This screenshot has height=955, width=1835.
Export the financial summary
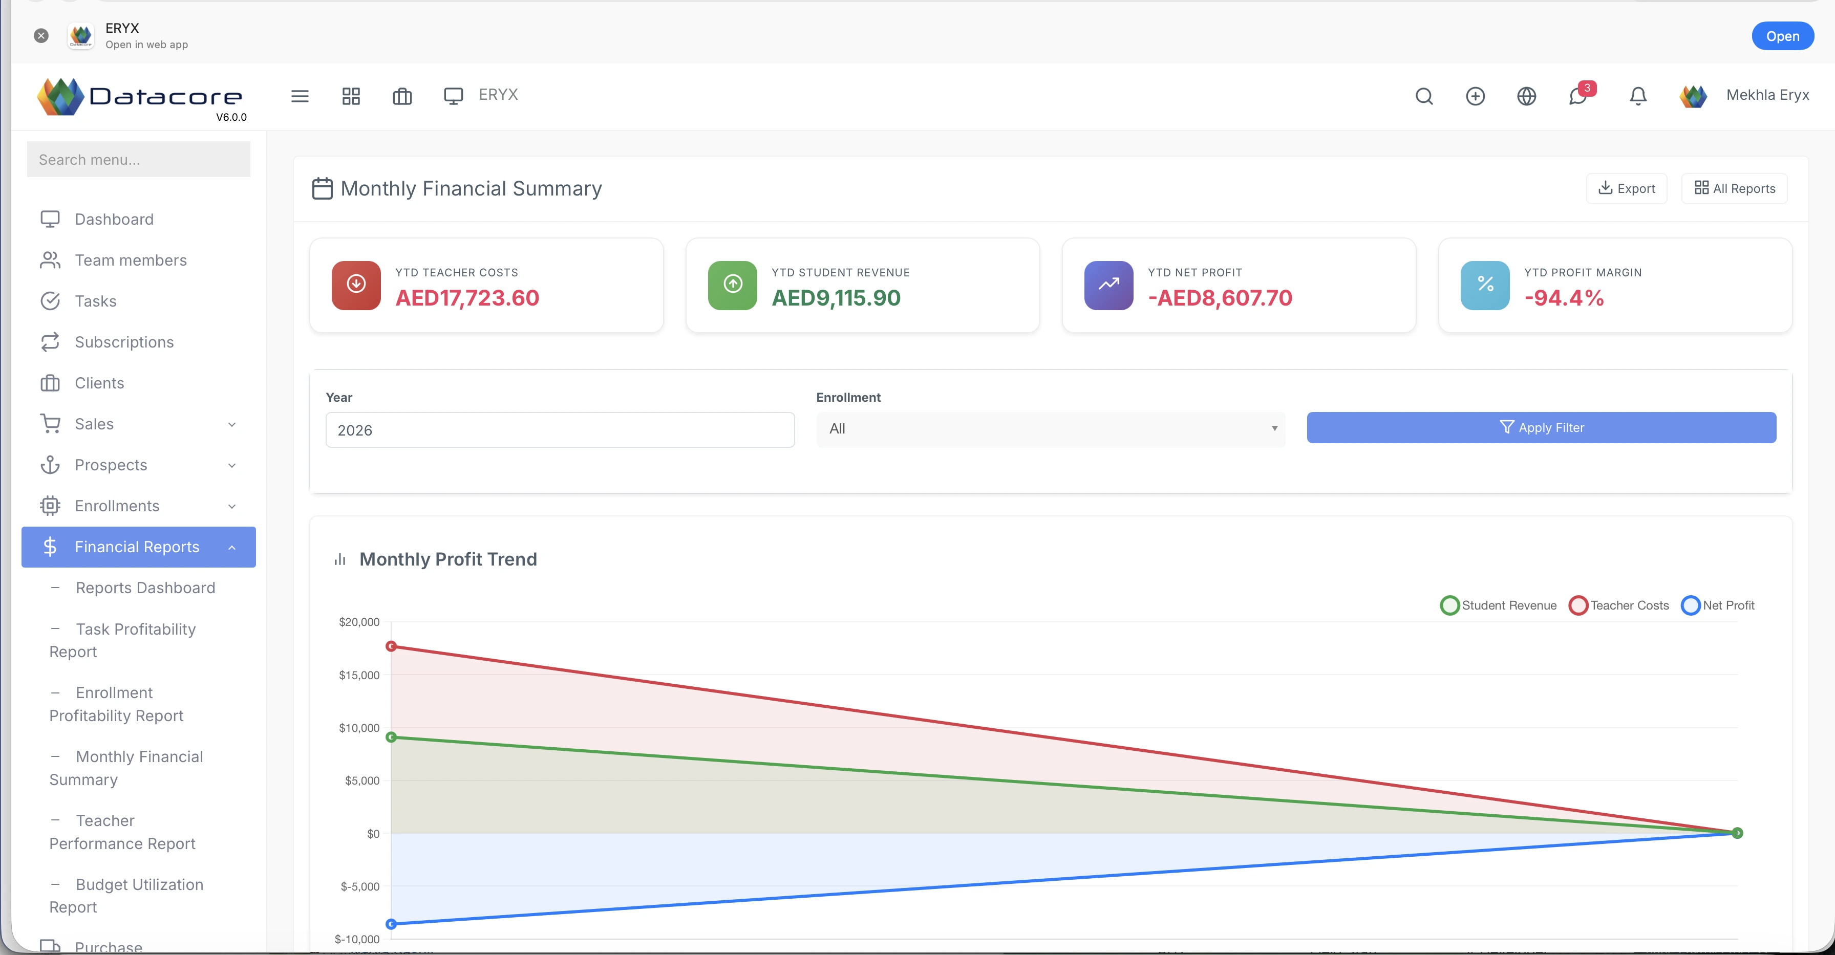pyautogui.click(x=1626, y=189)
